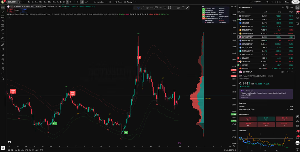Open the timeframe interval dropdown arrow

(x=73, y=2)
